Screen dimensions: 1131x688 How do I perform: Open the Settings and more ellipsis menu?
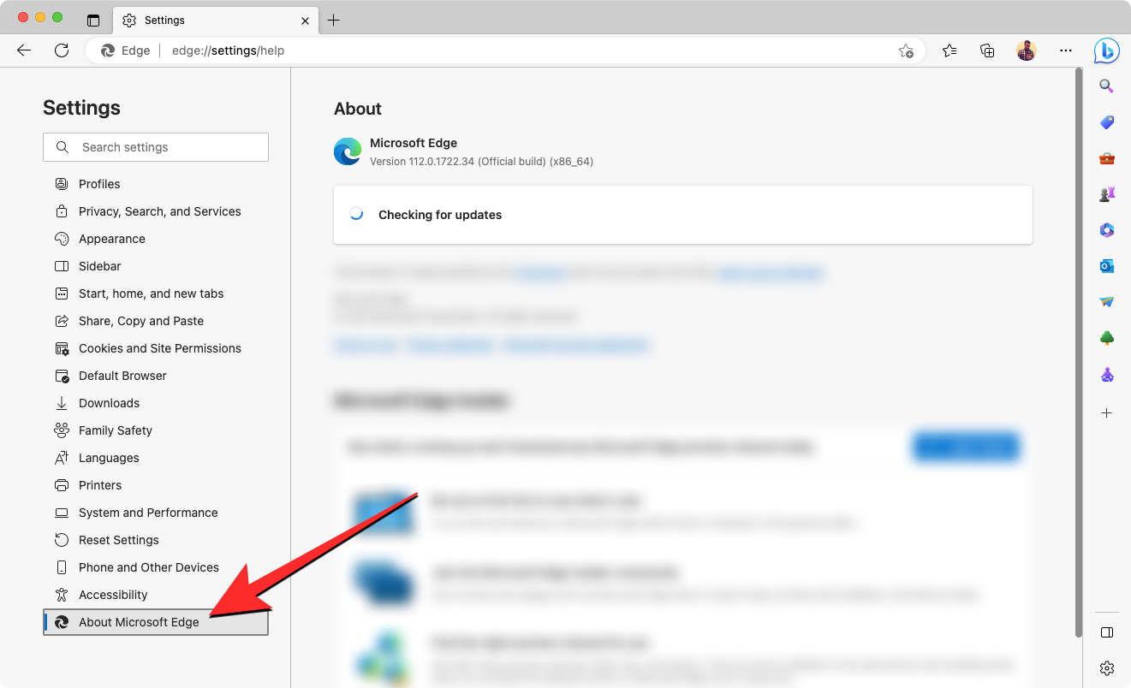(1066, 50)
